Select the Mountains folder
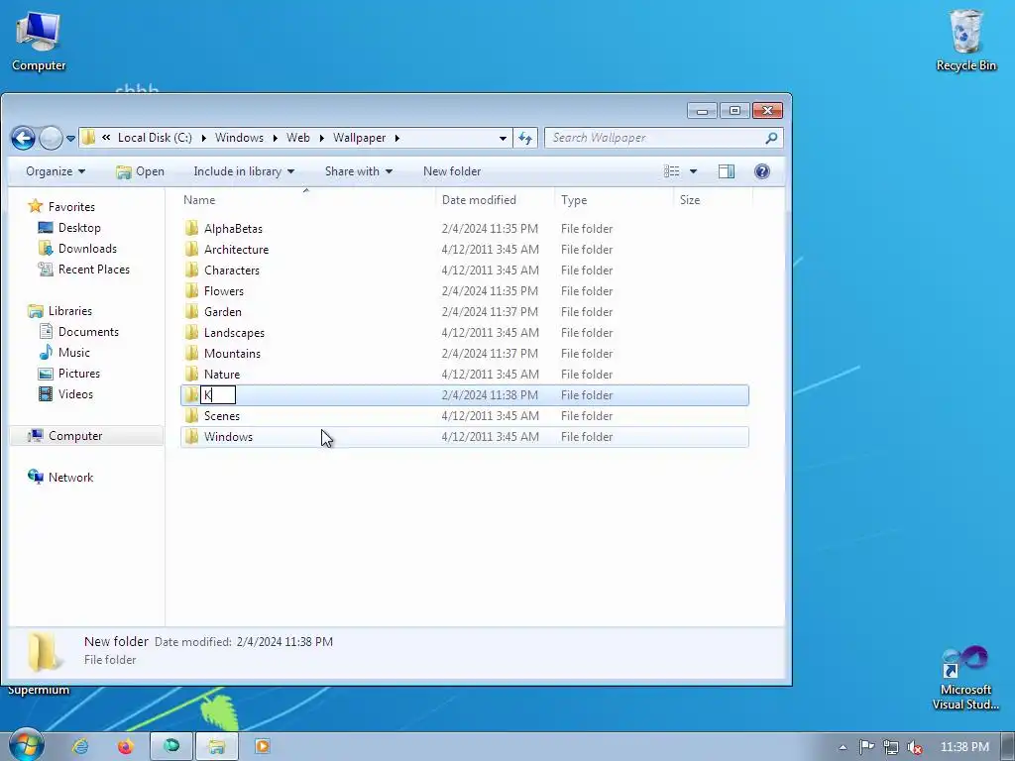The image size is (1015, 761). pyautogui.click(x=464, y=354)
